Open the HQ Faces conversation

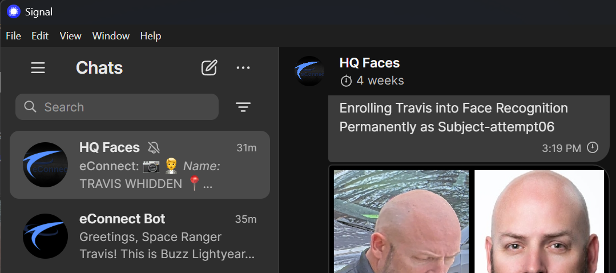coord(140,165)
